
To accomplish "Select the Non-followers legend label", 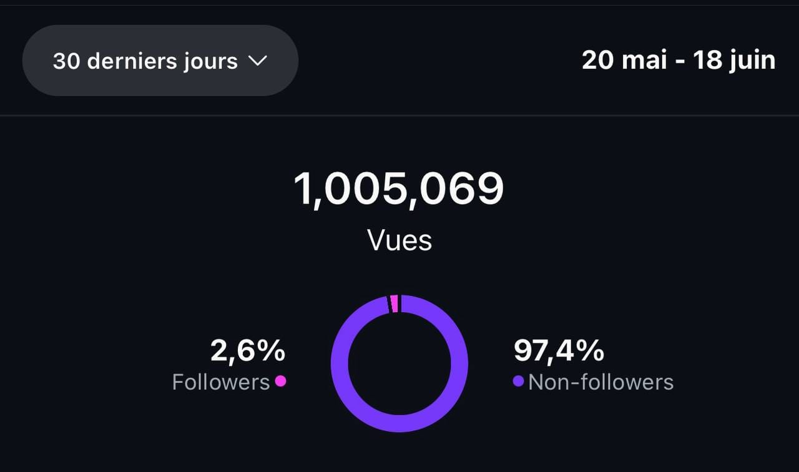I will click(601, 381).
